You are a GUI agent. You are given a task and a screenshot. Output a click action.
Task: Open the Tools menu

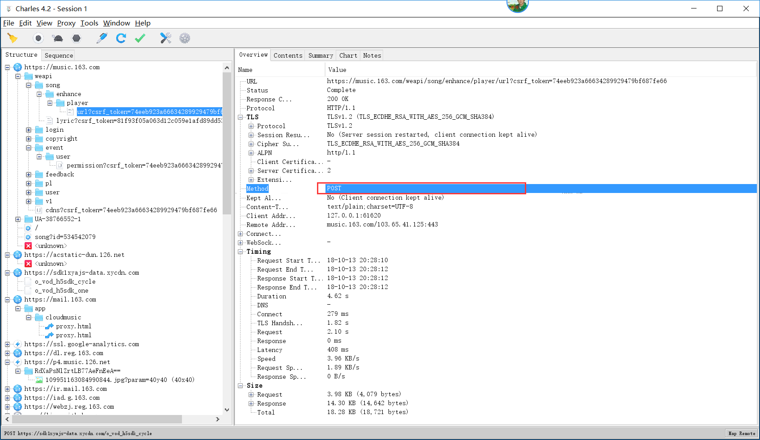[x=89, y=23]
